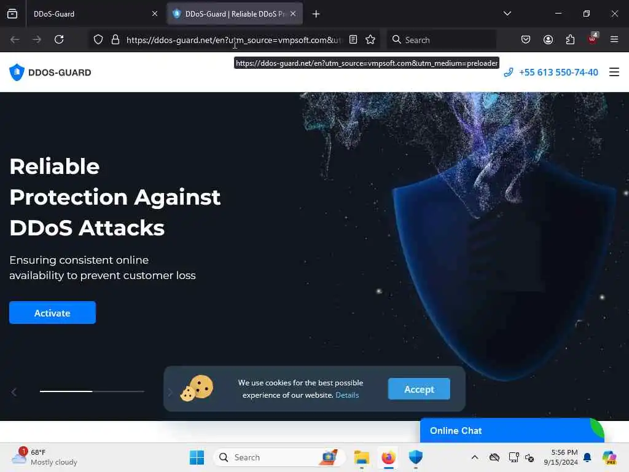The image size is (629, 472).
Task: Click the Windows taskbar Search box
Action: 279,457
